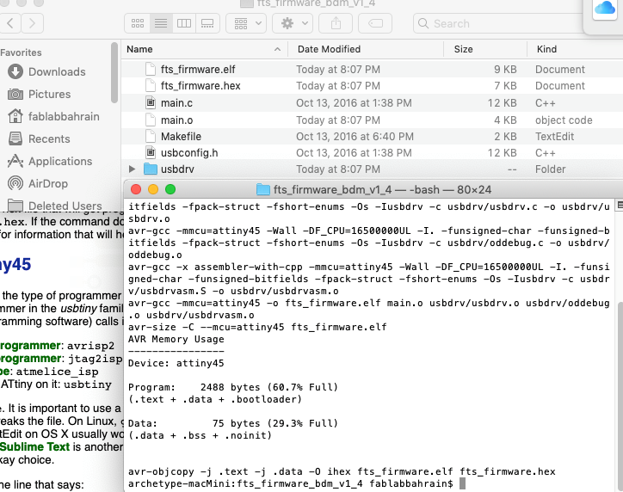Switch Finder to gallery view

tap(207, 23)
